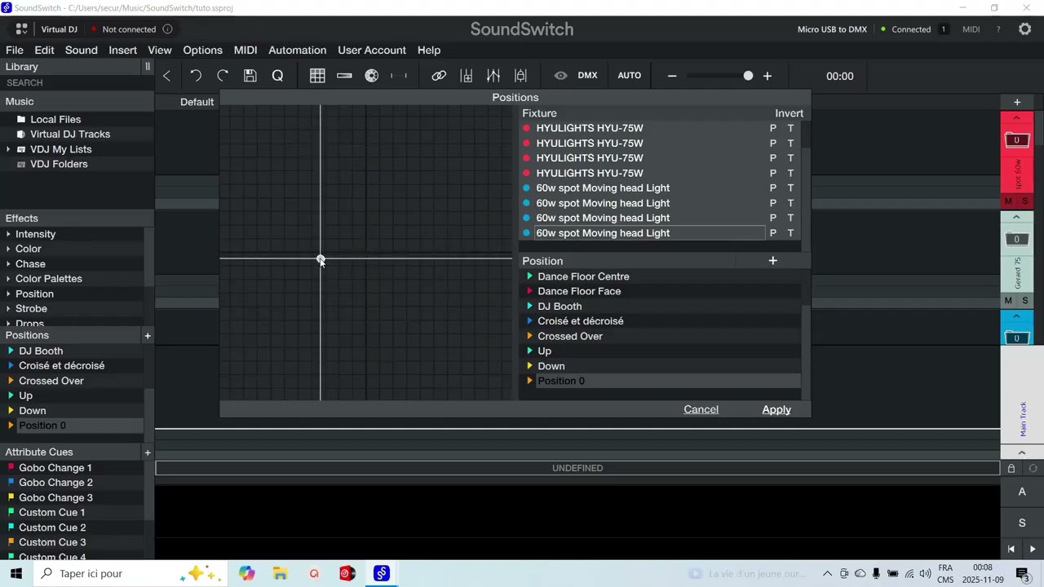Apply the Positions dialog changes

click(776, 409)
